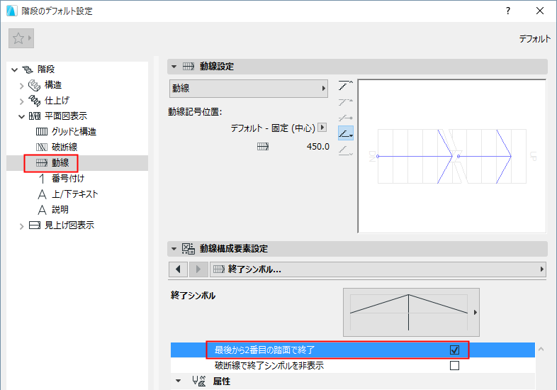Select the 構造 tree item

[x=53, y=85]
